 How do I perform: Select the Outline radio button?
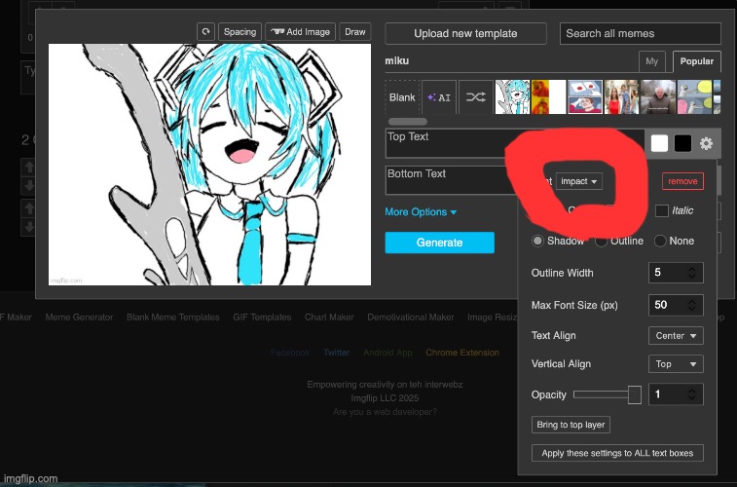602,241
